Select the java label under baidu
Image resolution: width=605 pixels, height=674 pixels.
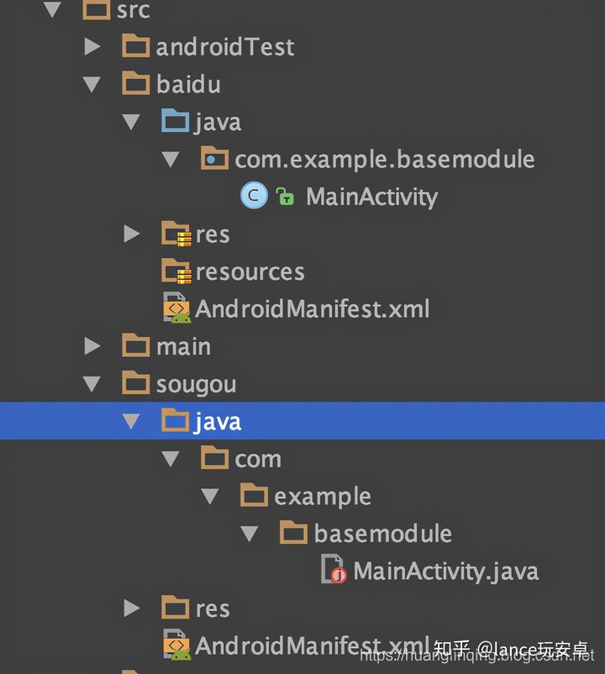coord(218,123)
